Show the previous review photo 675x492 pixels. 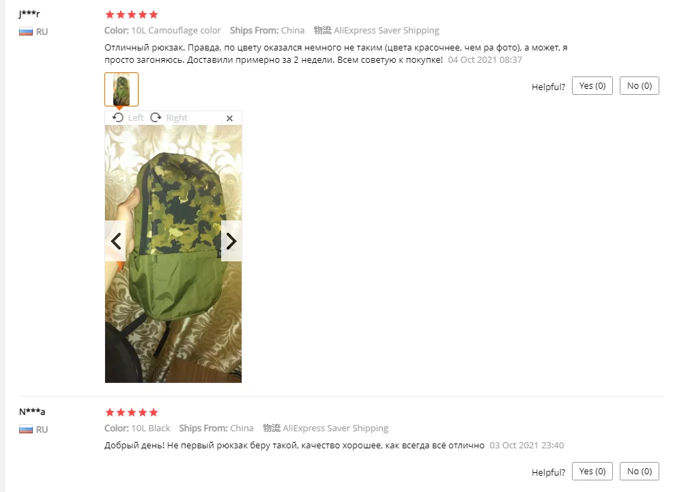point(115,241)
